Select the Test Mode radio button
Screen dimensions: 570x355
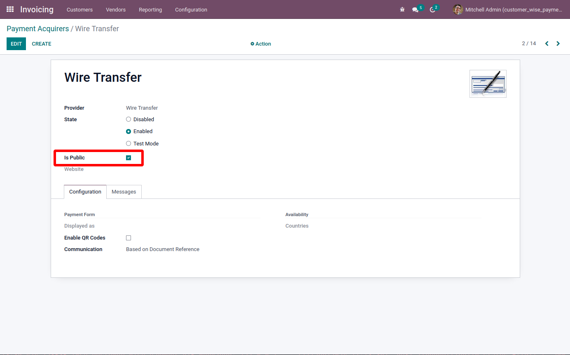pos(128,143)
